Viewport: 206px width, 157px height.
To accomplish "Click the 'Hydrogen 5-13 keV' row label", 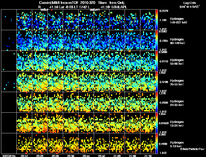I will [x=177, y=144].
